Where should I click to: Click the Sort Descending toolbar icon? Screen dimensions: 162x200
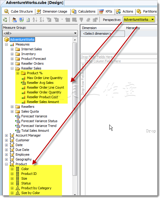[x=42, y=20]
